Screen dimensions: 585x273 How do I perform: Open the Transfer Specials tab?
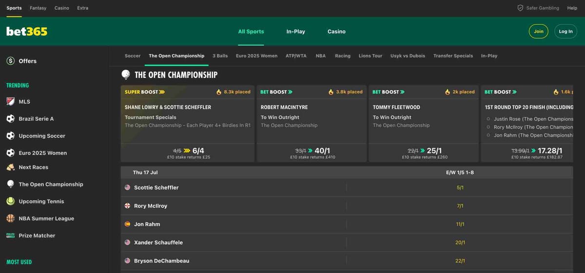pos(453,56)
